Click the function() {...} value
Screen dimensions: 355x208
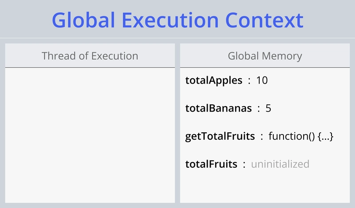pos(301,136)
